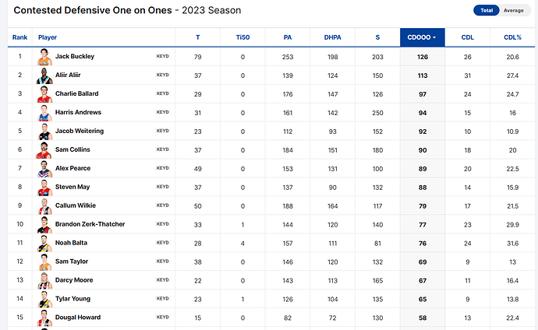This screenshot has width=538, height=330.
Task: Select the Callum Wilkie name
Action: (76, 205)
